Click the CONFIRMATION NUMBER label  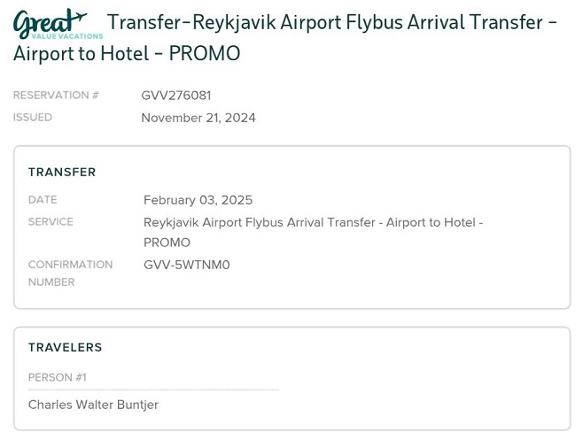[x=71, y=274]
